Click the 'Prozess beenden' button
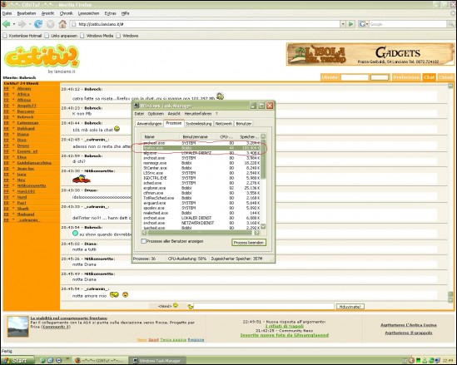Image resolution: width=457 pixels, height=365 pixels. 249,243
